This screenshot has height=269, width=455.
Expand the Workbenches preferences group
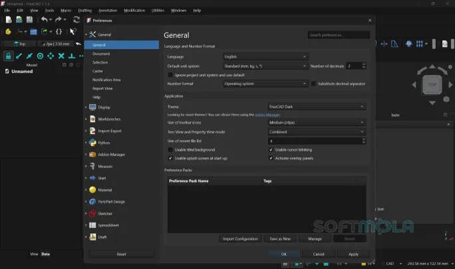tap(86, 119)
